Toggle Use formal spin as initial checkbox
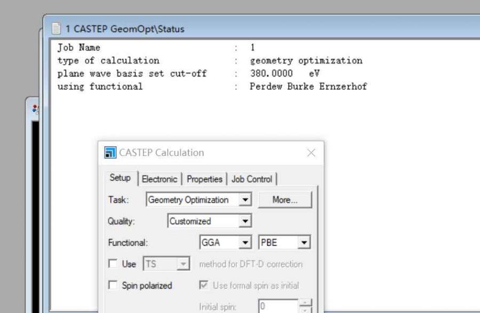This screenshot has height=313, width=480. (x=203, y=285)
